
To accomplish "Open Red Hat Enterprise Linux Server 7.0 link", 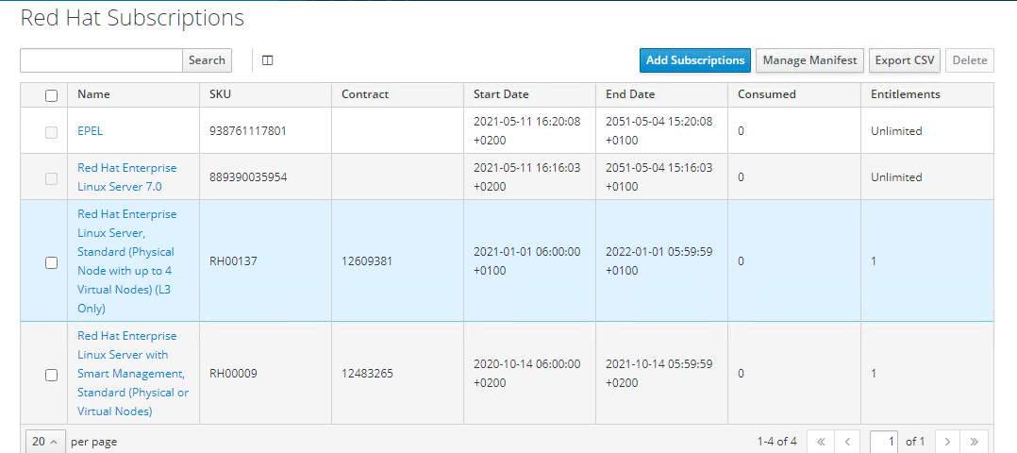I will (127, 177).
